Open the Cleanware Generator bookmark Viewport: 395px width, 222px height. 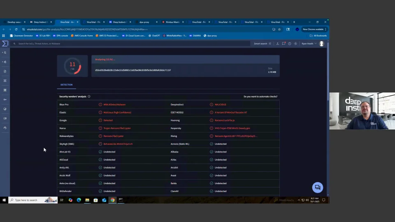click(x=21, y=36)
